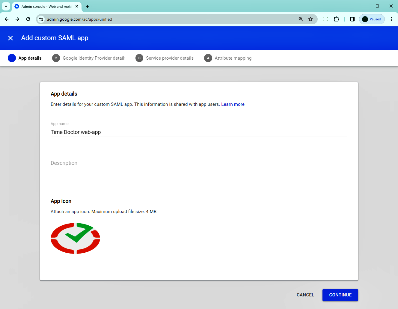Image resolution: width=398 pixels, height=309 pixels.
Task: Close the Add custom SAML app dialog
Action: (10, 38)
